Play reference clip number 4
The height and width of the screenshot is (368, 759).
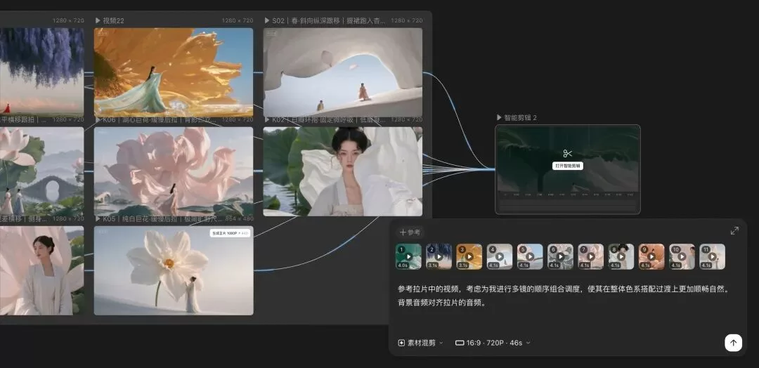coord(500,256)
